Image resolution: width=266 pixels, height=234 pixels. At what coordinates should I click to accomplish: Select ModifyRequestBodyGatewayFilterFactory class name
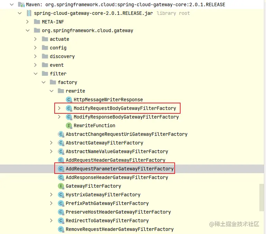125,108
